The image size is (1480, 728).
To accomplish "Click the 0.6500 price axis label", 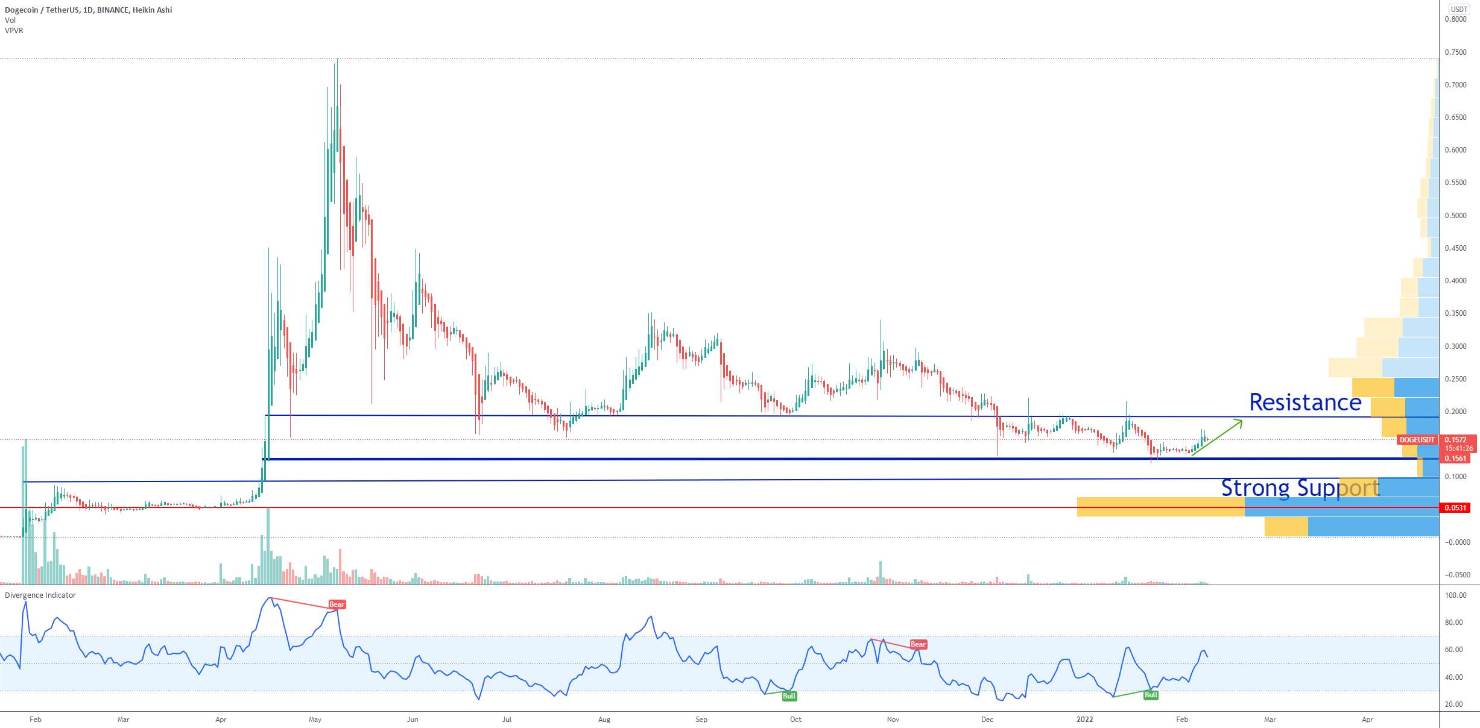I will [x=1456, y=118].
